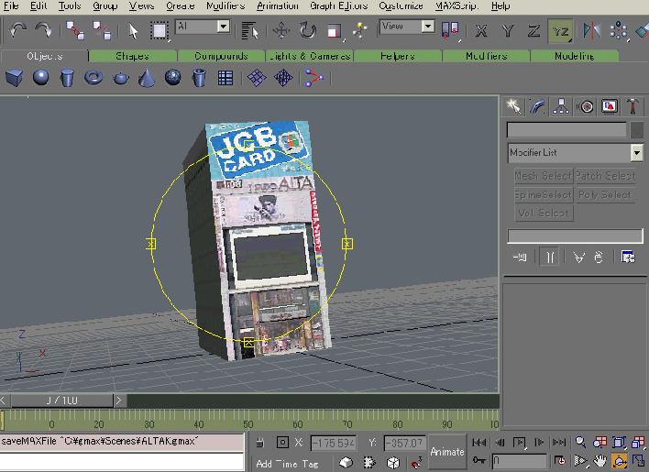Viewport: 649px width, 472px height.
Task: Open the selection filter dropdown
Action: (x=224, y=27)
